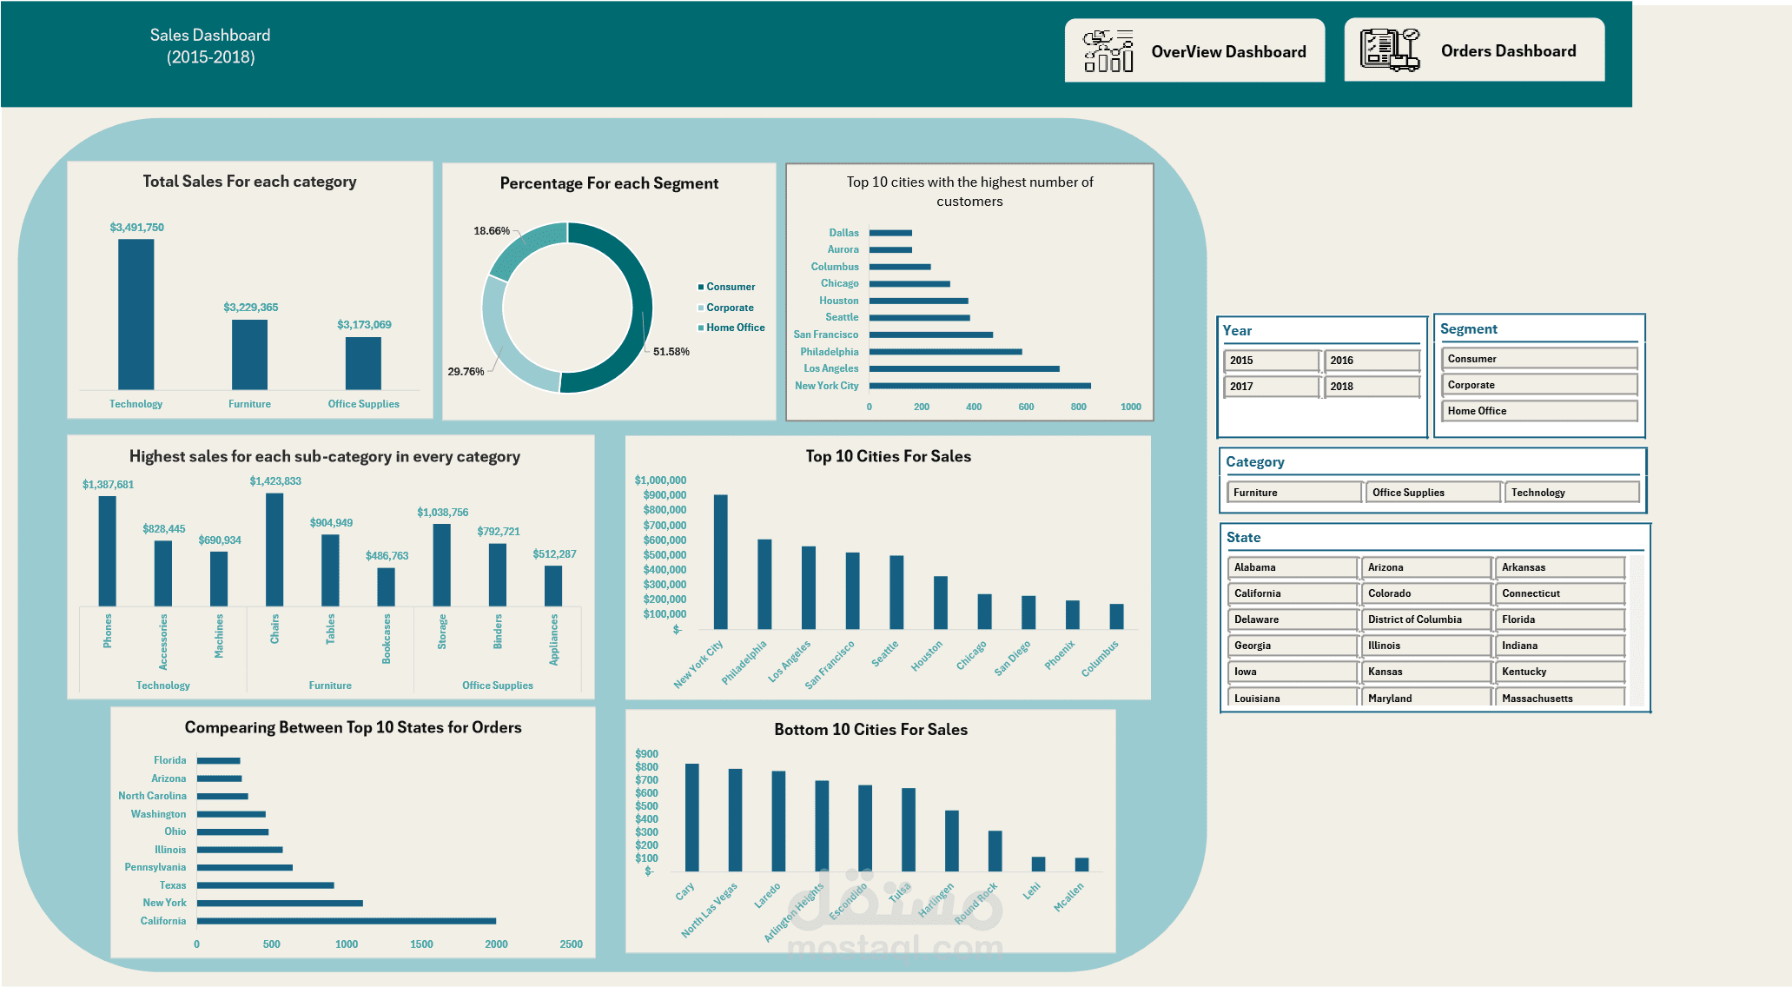Filter by year 2015 slicer

[1271, 361]
